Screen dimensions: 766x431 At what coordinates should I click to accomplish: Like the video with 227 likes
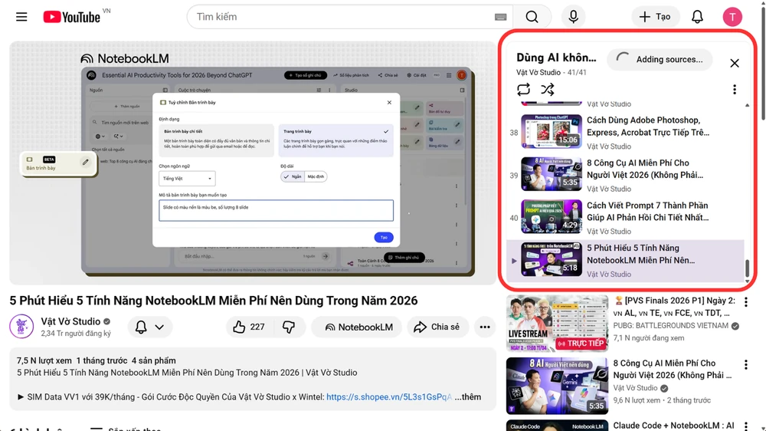click(247, 327)
